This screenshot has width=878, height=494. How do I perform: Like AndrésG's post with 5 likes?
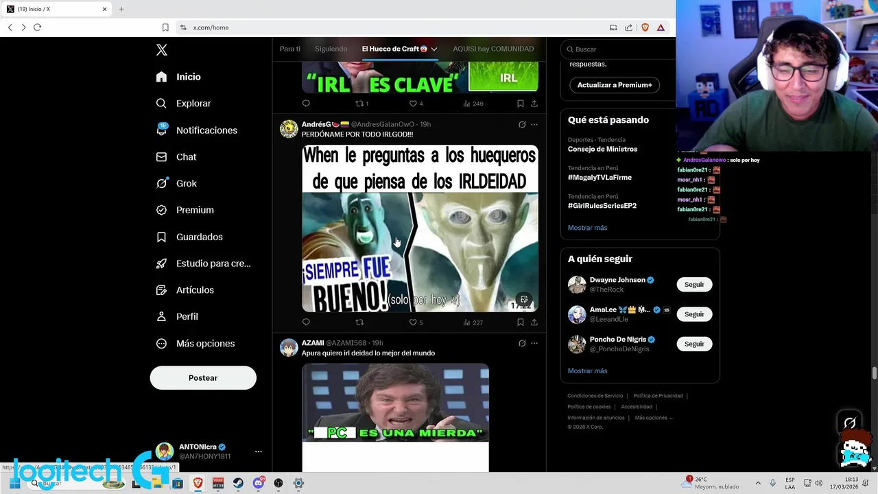416,322
